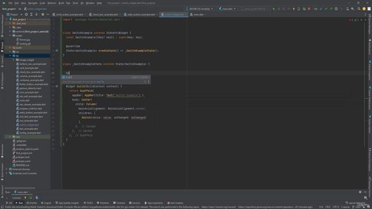Click the gutter icon beside build method
Screen dimensions: 372x209
click(57, 87)
